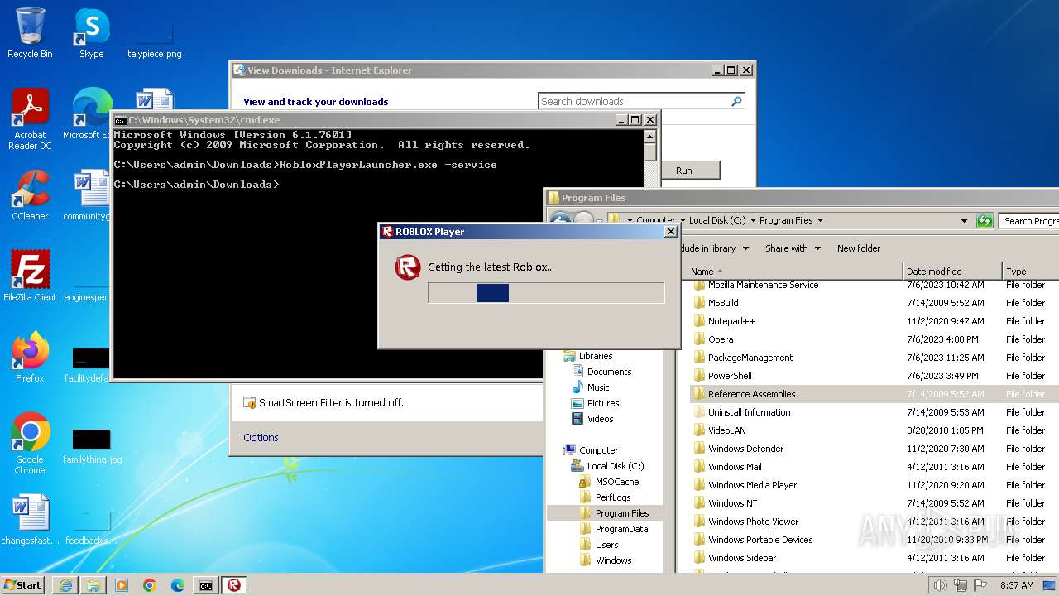Expand the Program Files breadcrumb arrow

click(x=820, y=220)
